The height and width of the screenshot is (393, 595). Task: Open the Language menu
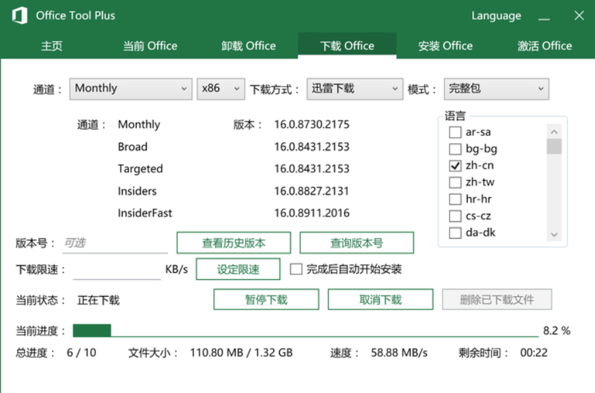click(x=496, y=16)
